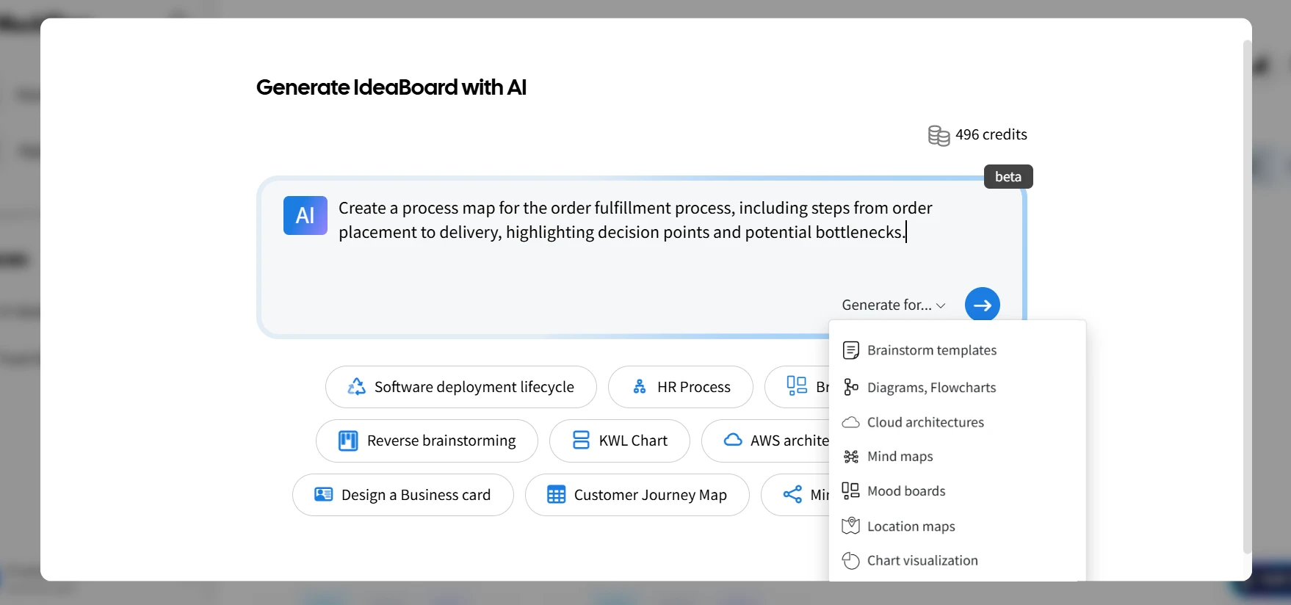Click the credits coin stack icon
1291x605 pixels.
coord(939,135)
